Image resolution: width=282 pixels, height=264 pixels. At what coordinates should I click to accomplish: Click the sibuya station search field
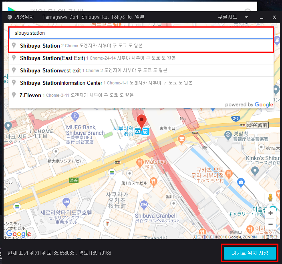coord(141,33)
